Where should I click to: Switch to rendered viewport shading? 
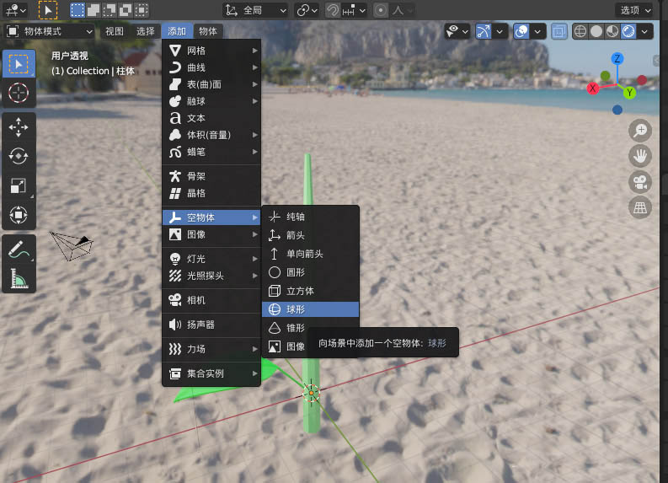click(x=628, y=31)
